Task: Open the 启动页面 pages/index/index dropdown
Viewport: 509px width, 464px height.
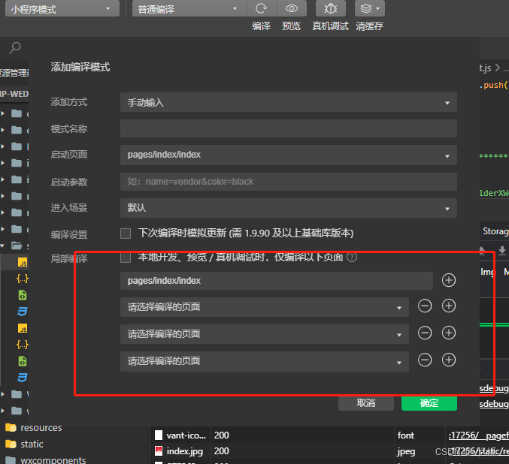Action: 288,155
